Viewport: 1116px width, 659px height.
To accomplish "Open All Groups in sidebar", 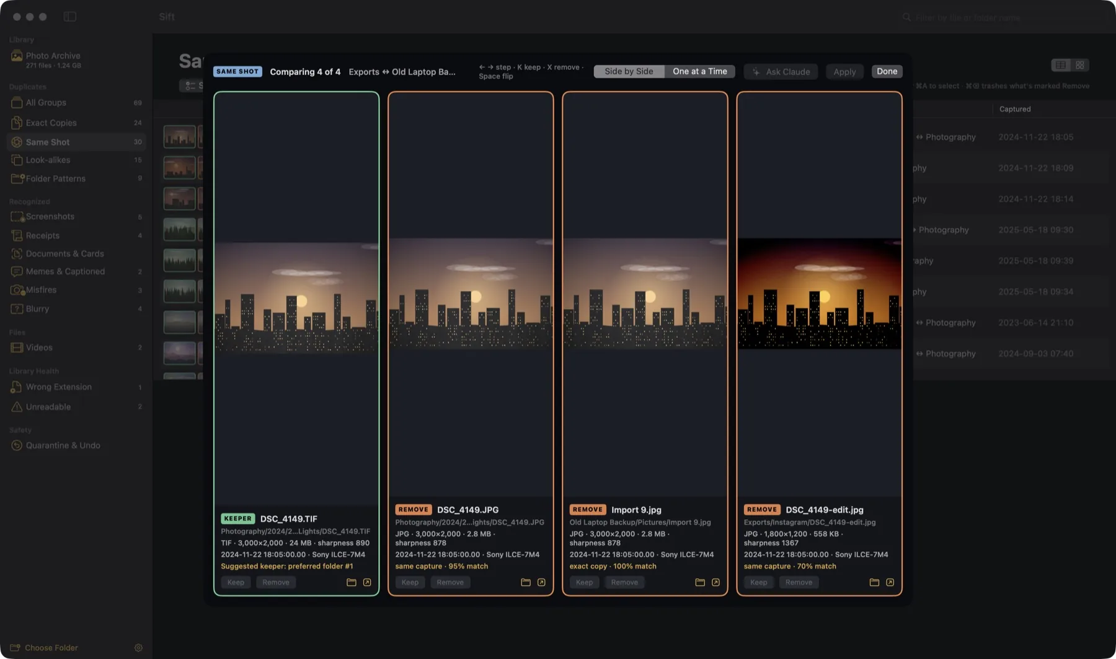I will click(76, 103).
